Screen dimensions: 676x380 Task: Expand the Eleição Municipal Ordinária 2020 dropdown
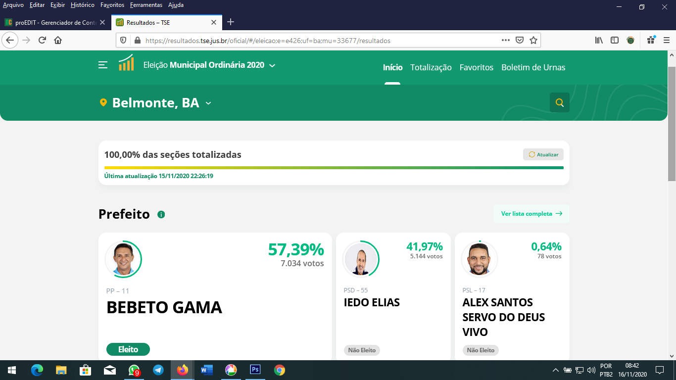pos(272,65)
